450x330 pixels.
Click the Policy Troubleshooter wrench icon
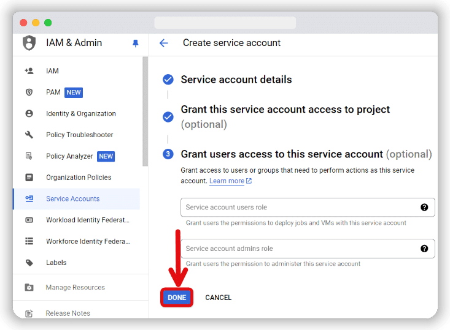click(29, 135)
